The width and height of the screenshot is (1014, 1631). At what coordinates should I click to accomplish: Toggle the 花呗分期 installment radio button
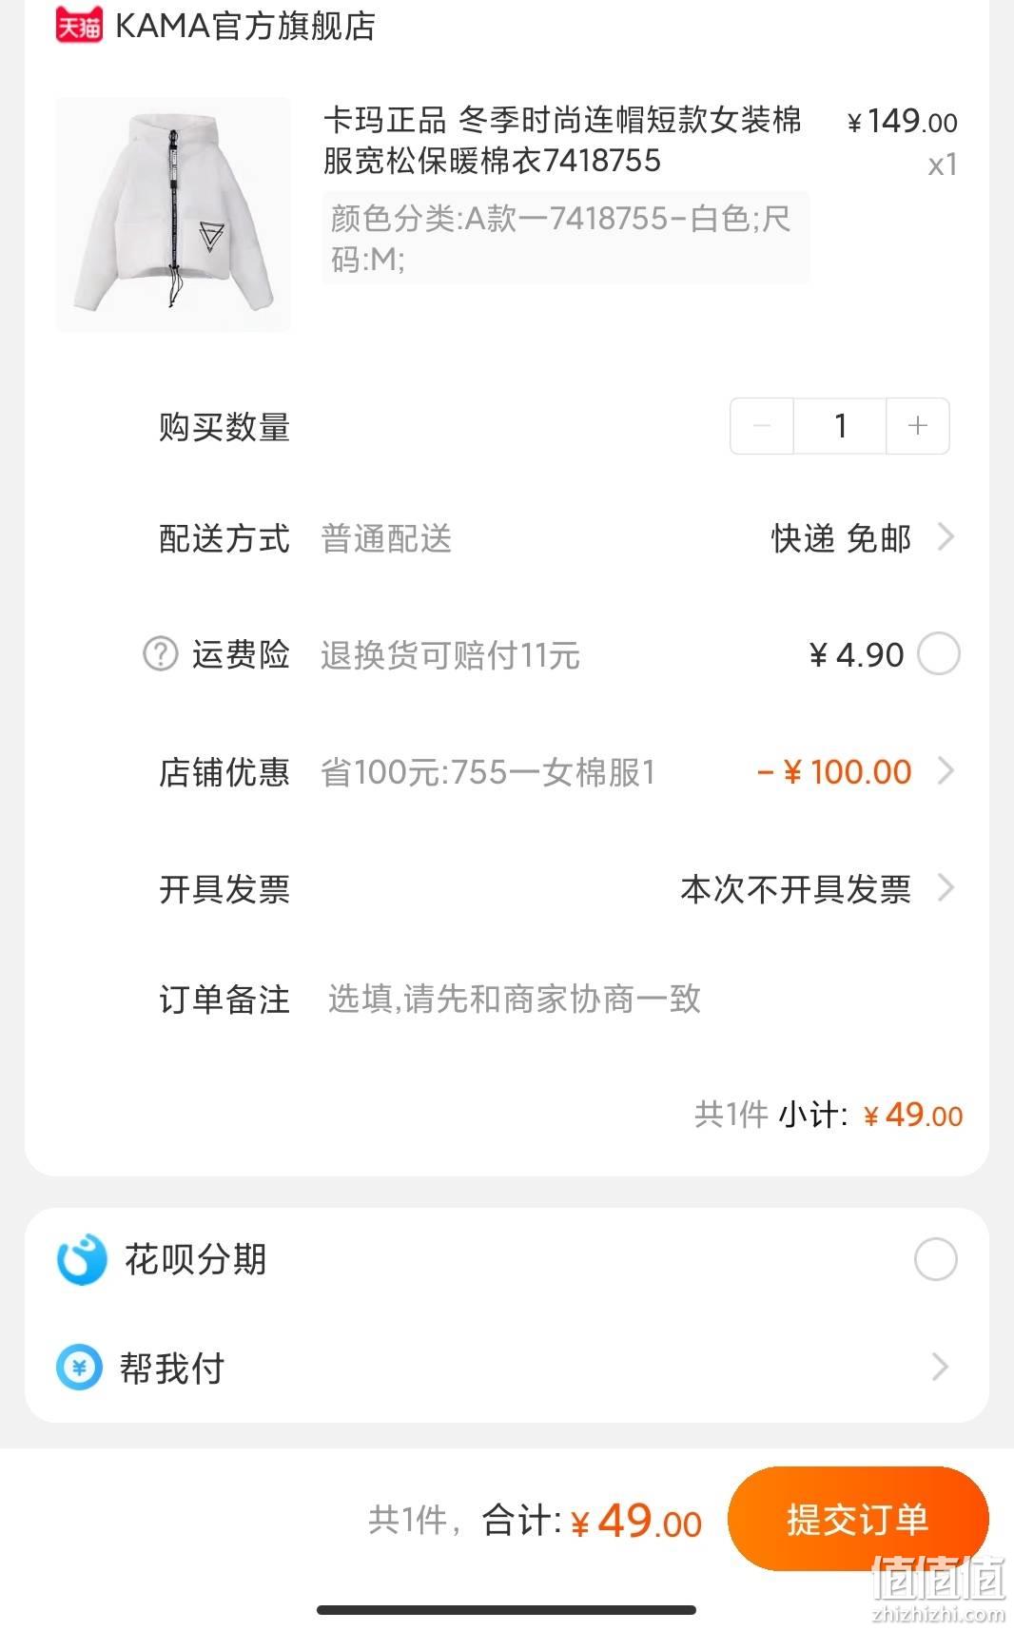point(936,1259)
